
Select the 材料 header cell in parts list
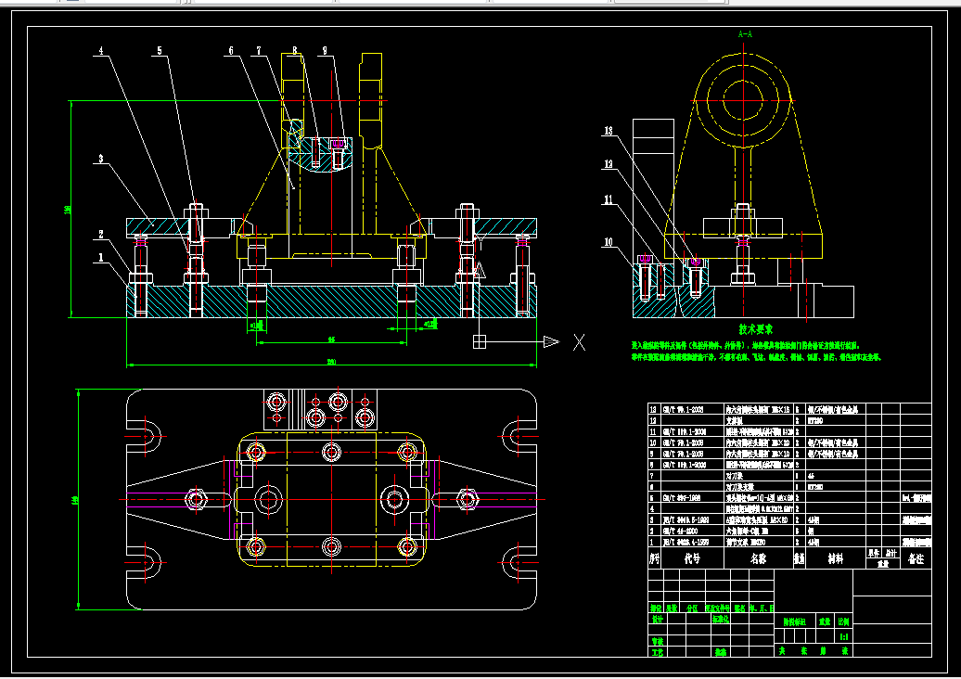click(836, 558)
